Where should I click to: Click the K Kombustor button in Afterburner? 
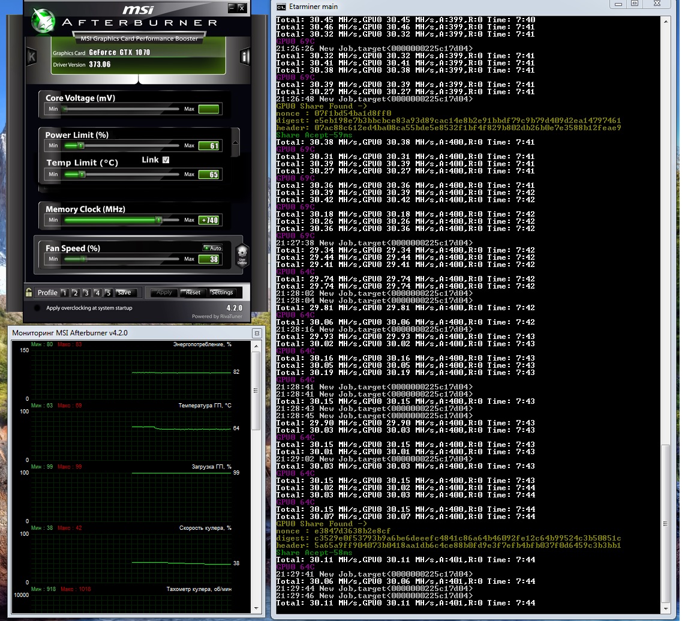pyautogui.click(x=31, y=56)
